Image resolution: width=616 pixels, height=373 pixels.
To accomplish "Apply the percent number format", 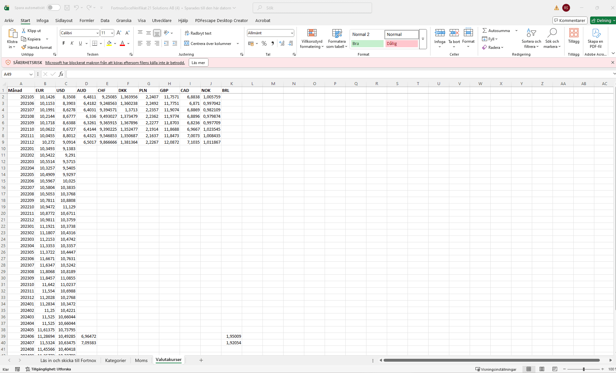I will click(264, 43).
